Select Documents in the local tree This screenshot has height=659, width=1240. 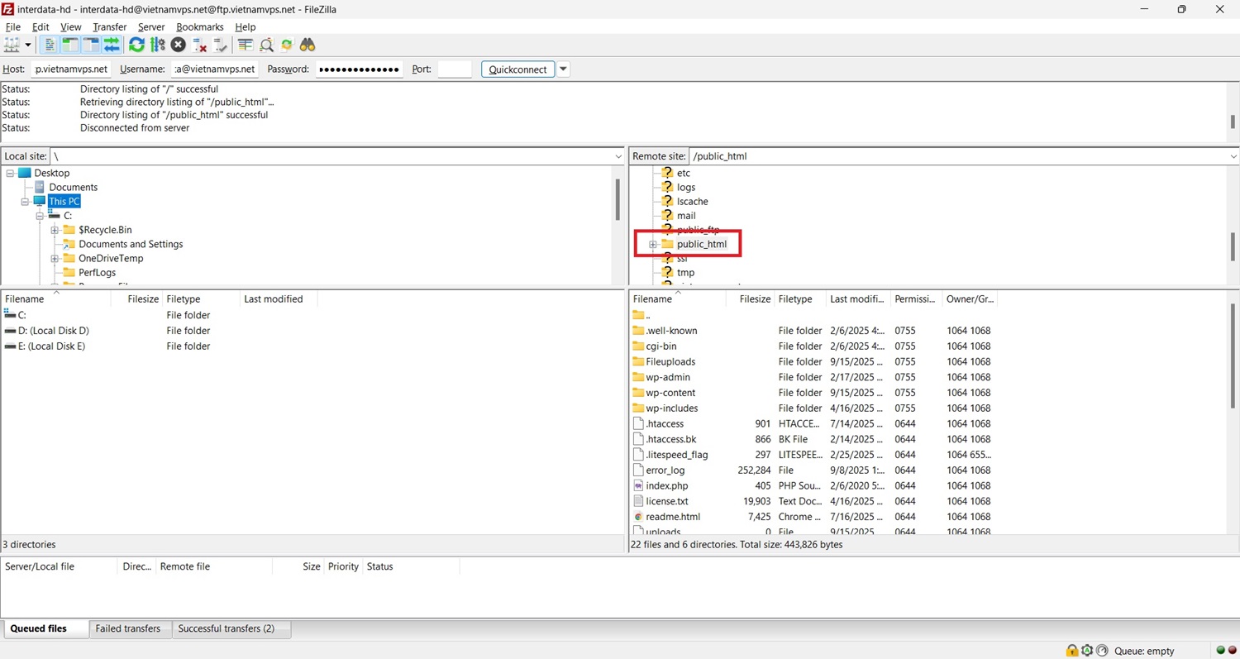pos(73,188)
